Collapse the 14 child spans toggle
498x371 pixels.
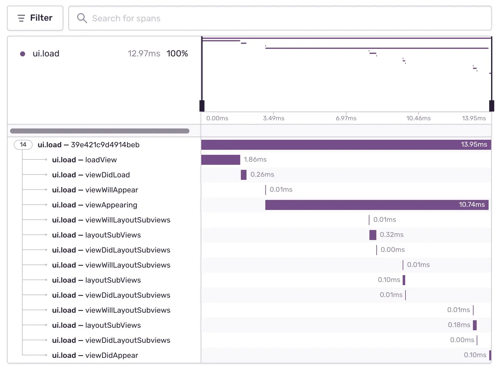click(x=23, y=145)
